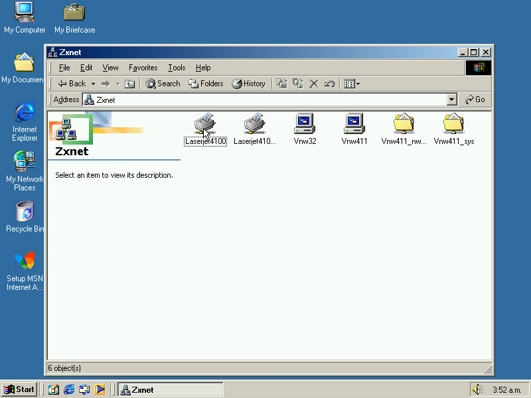Open the Favorites menu
This screenshot has height=398, width=531.
click(x=143, y=68)
